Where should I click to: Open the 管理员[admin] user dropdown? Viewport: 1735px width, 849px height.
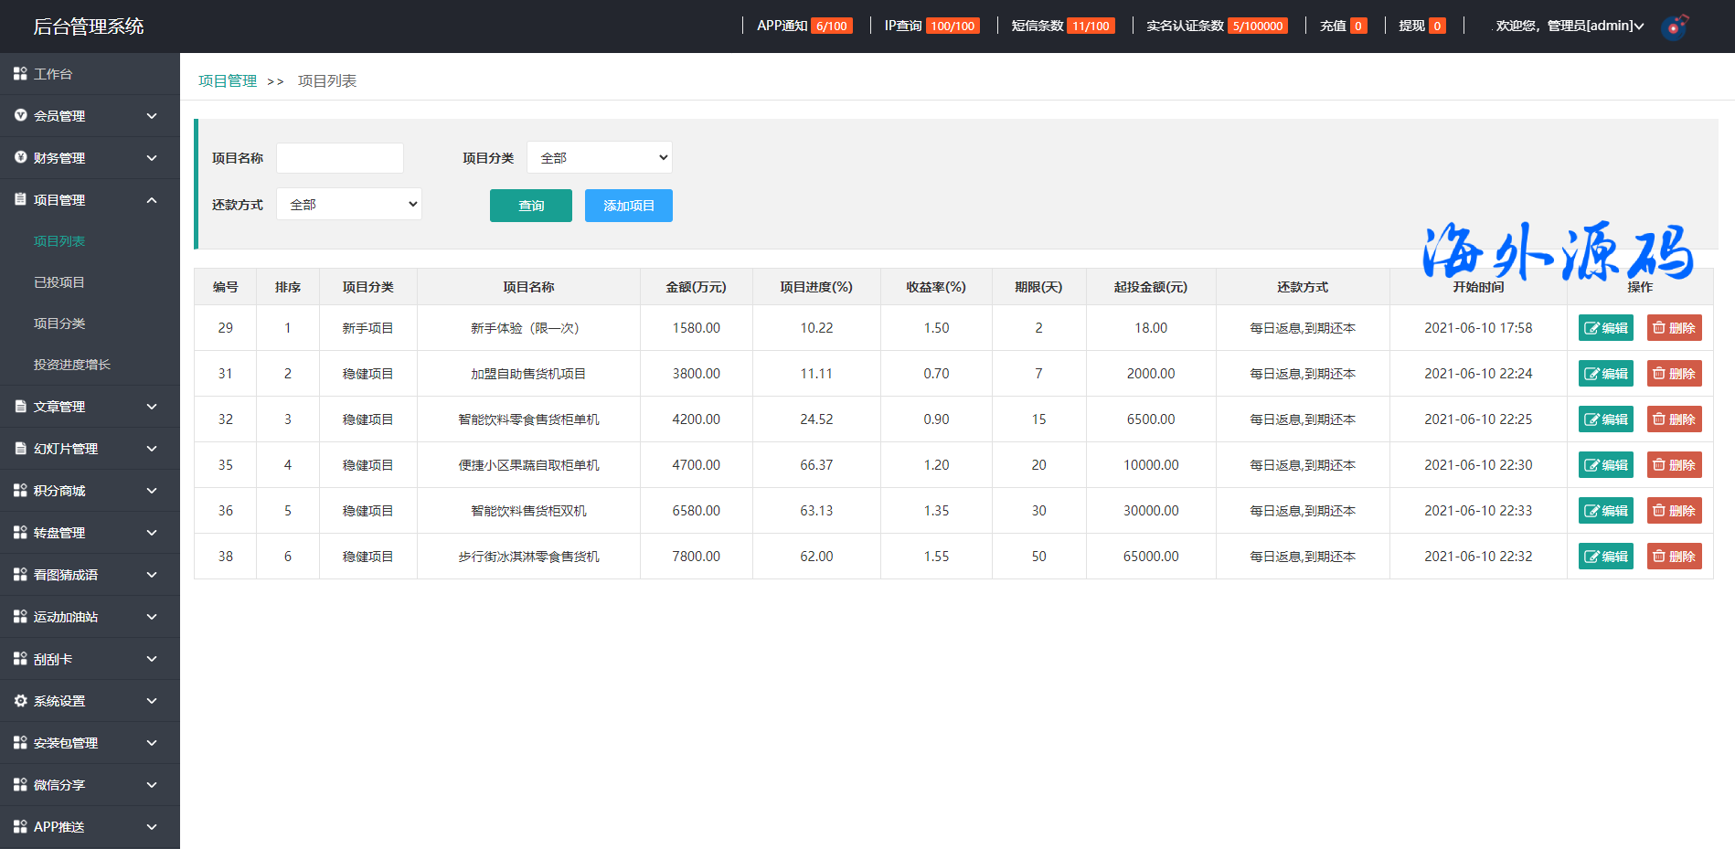[x=1569, y=26]
